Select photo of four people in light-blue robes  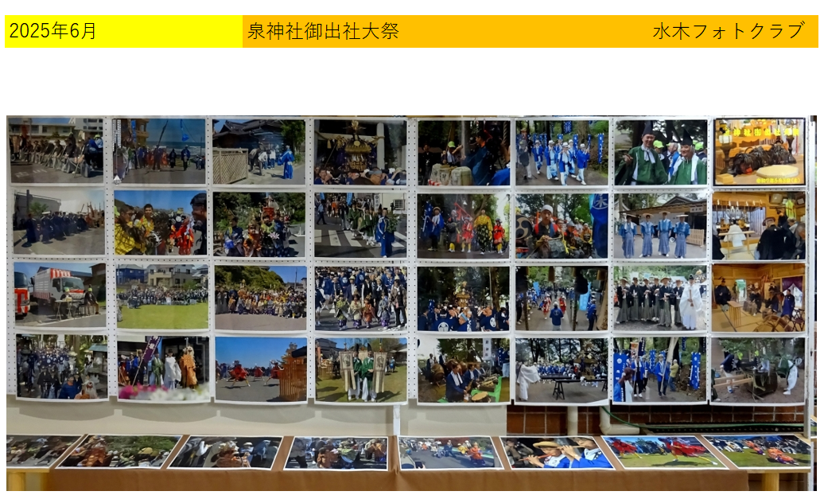660,226
